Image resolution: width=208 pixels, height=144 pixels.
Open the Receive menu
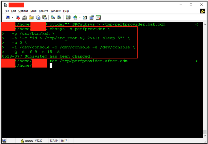[x=43, y=11]
